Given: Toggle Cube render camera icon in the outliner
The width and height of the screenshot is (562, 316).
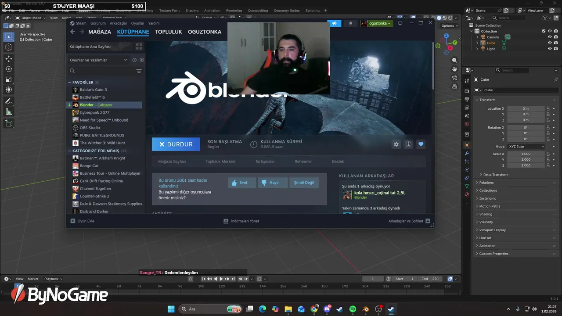Looking at the screenshot, I should (x=555, y=43).
